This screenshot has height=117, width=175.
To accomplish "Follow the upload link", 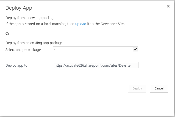I will pyautogui.click(x=81, y=24).
